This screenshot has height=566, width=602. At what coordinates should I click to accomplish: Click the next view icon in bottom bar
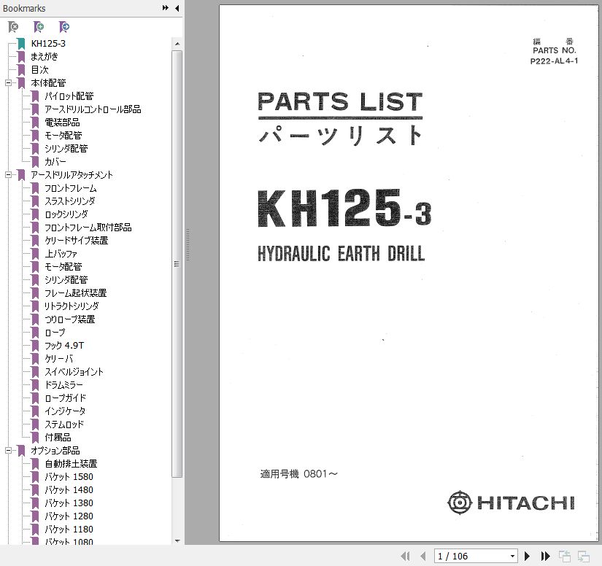[x=584, y=556]
